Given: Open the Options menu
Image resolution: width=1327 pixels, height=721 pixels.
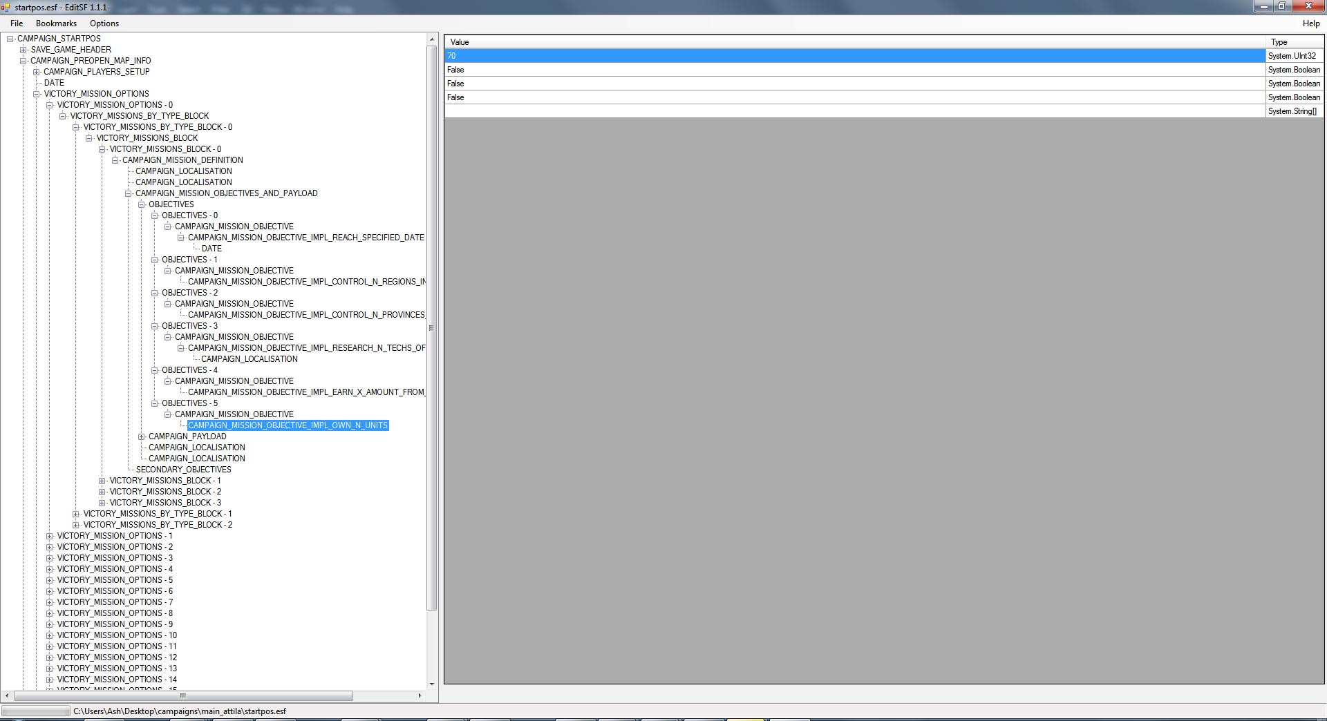Looking at the screenshot, I should 104,23.
